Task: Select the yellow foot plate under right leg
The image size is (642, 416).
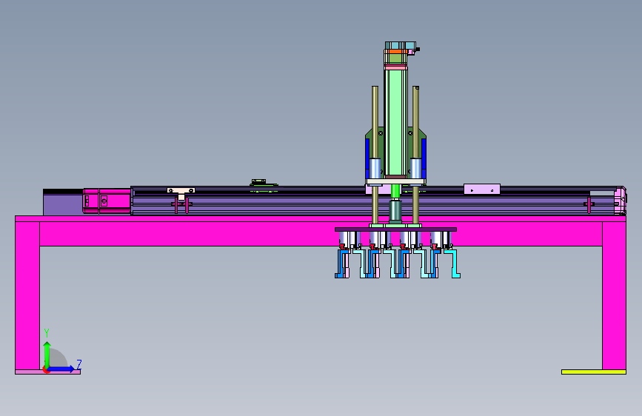Action: point(594,372)
